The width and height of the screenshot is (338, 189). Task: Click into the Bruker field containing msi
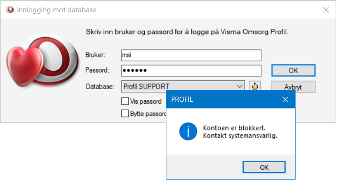tap(190, 55)
